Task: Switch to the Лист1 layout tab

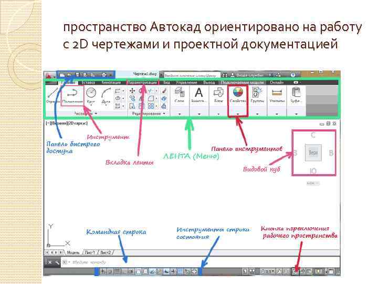Action: click(90, 252)
